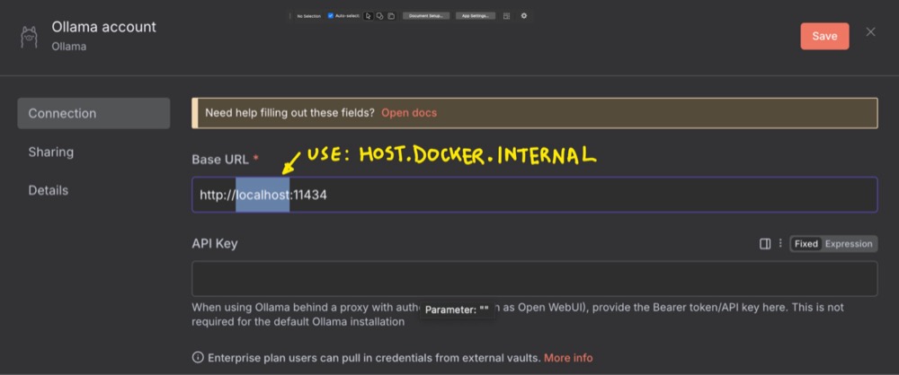
Task: Click the panel layout icon beside API Key
Action: (x=765, y=244)
